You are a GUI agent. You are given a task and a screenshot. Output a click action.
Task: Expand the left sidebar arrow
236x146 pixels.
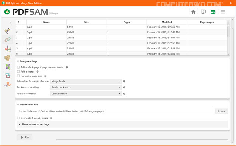tap(10, 23)
